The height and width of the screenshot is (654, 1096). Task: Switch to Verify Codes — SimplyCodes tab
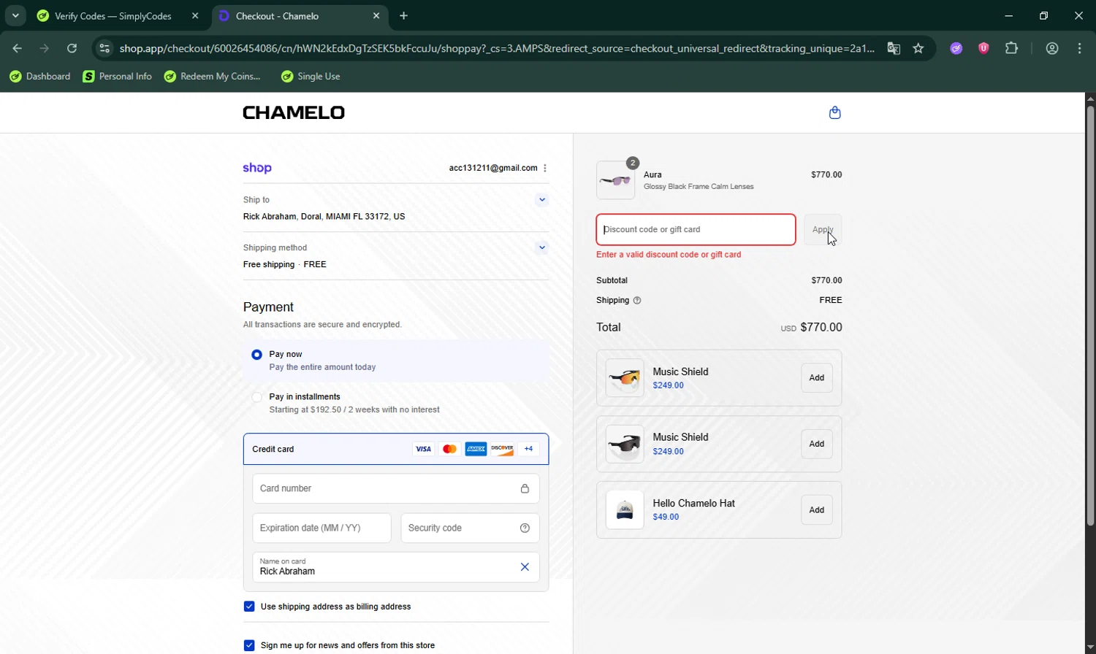point(113,16)
